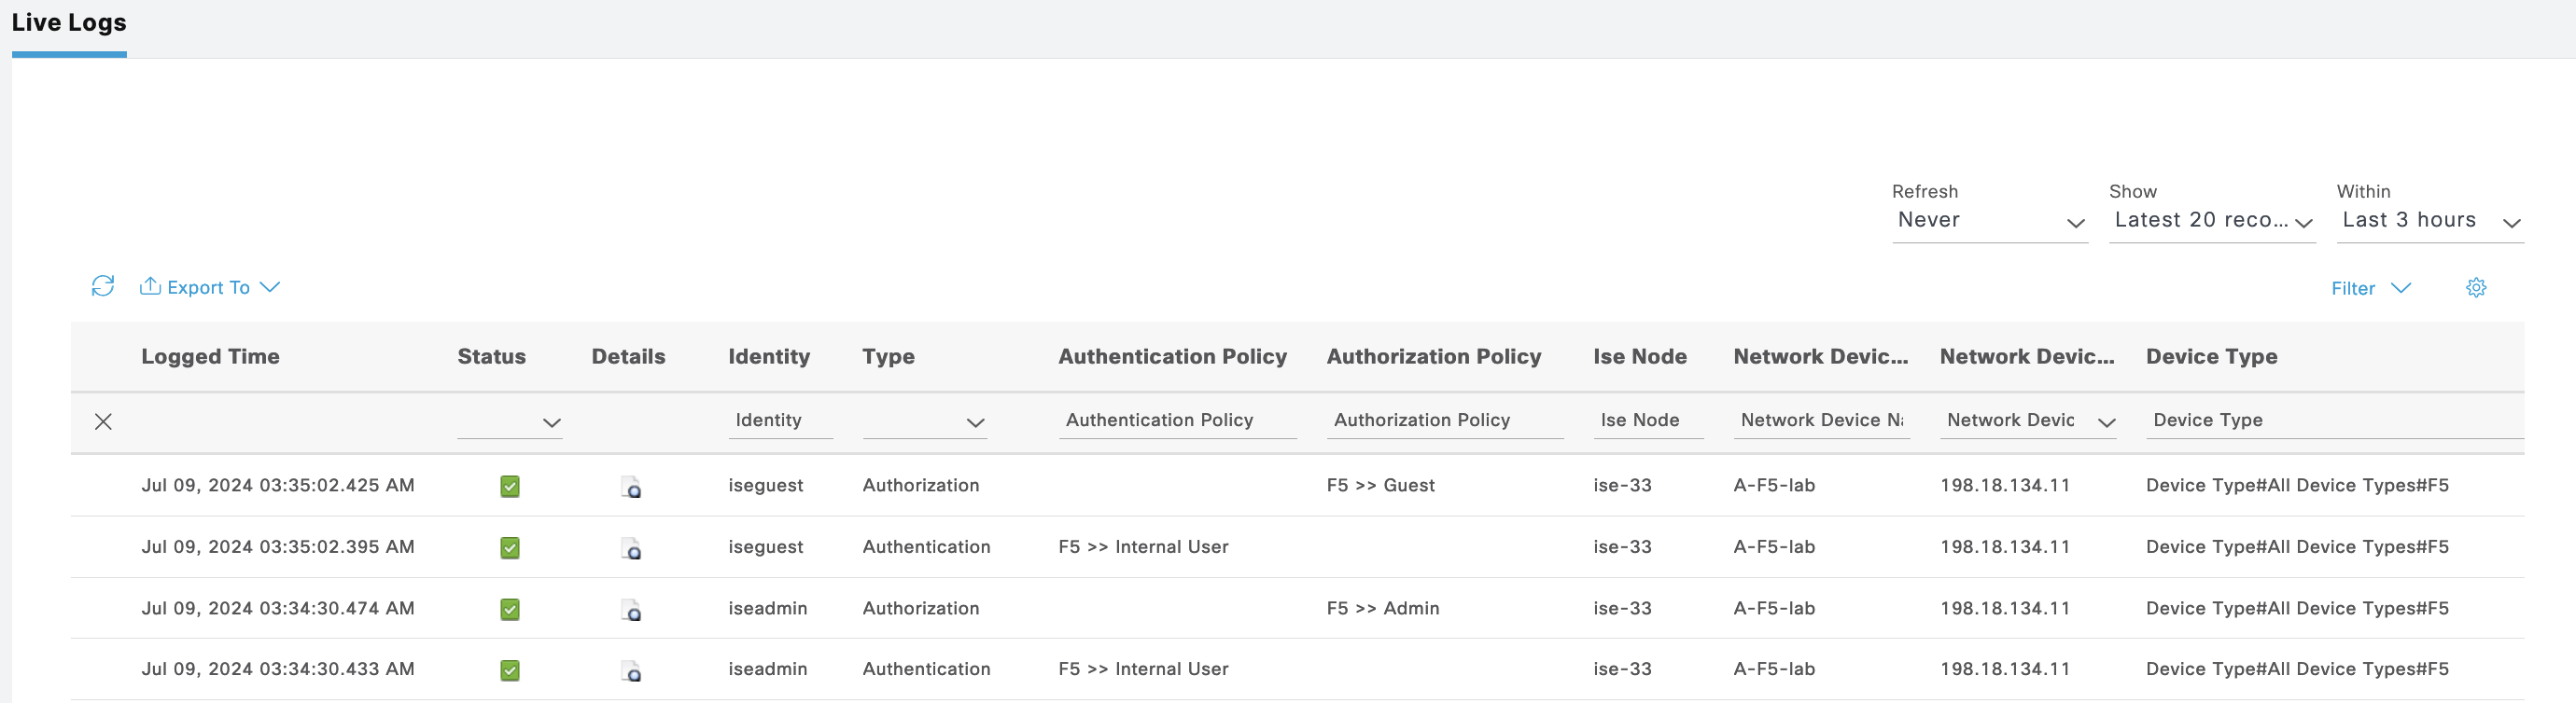Image resolution: width=2576 pixels, height=703 pixels.
Task: Click the Authentication Policy filter field
Action: (1176, 420)
